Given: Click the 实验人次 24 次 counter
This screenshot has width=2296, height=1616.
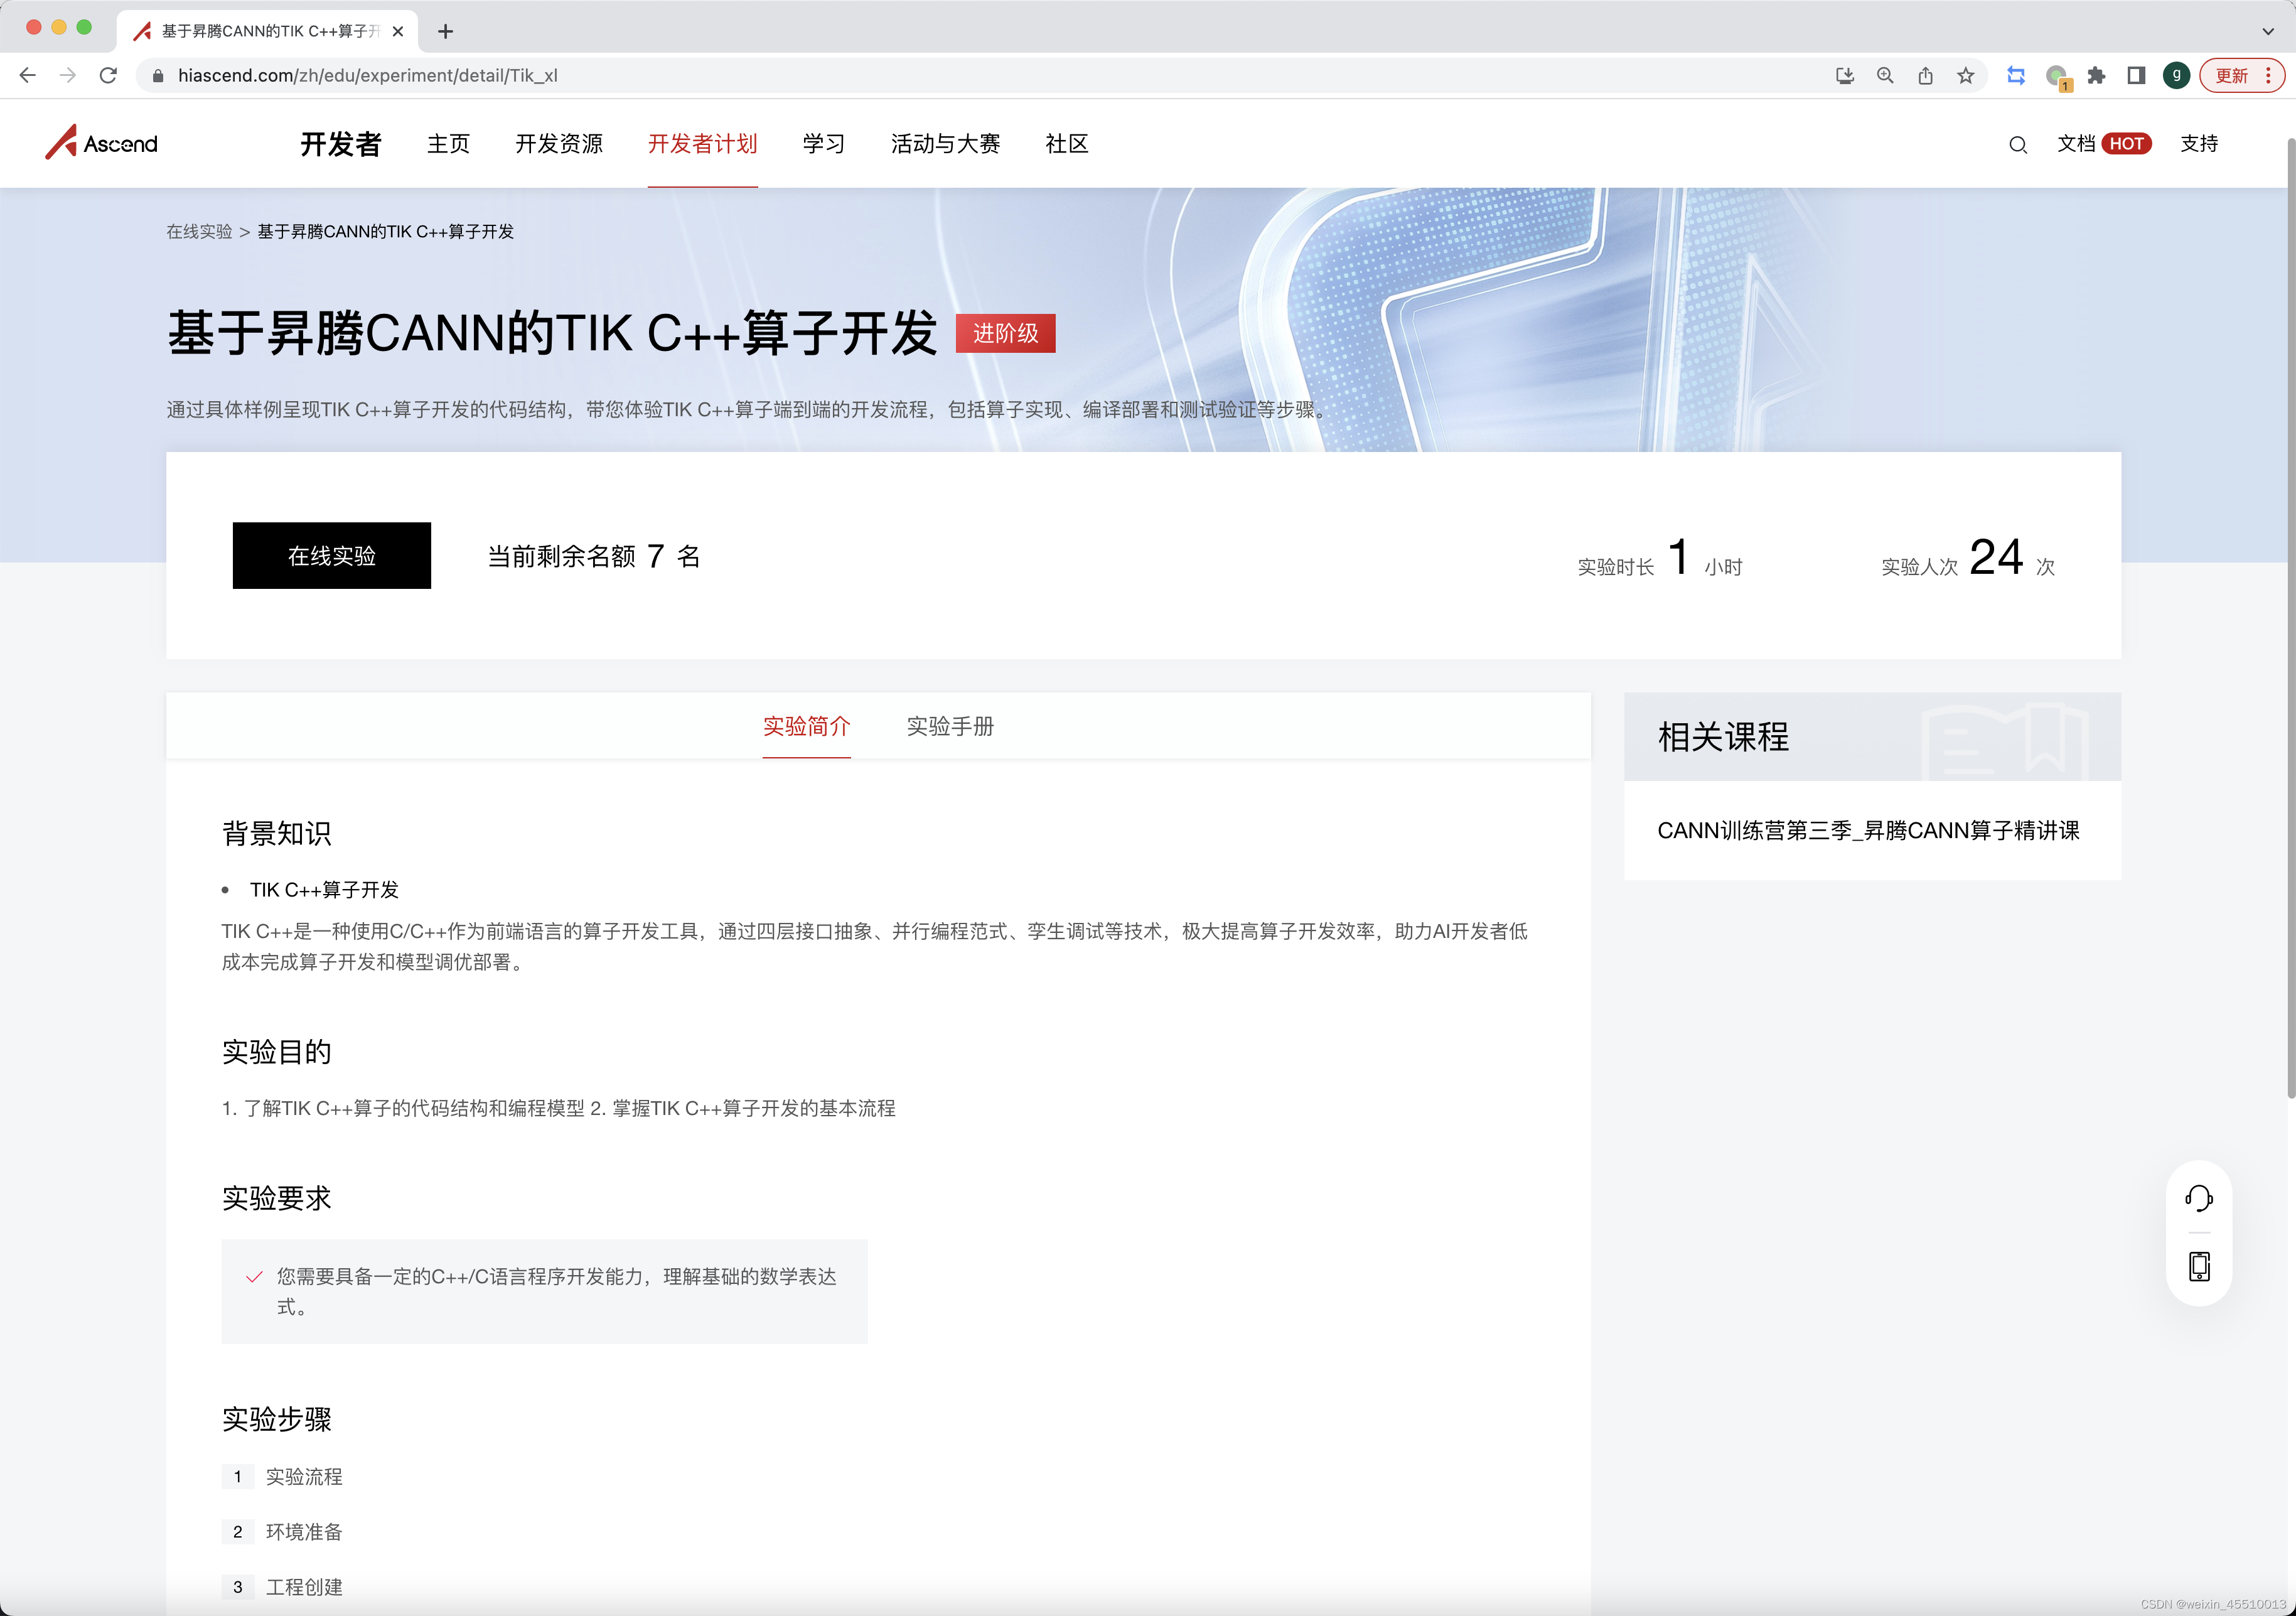Looking at the screenshot, I should pyautogui.click(x=1967, y=558).
